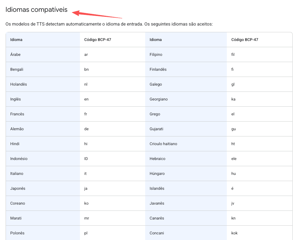Click the 'é' code cell

coord(259,188)
